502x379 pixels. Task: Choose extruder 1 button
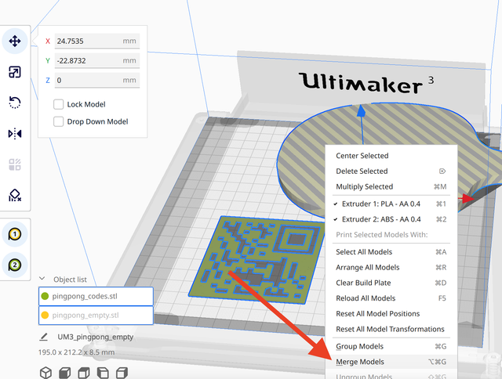(x=15, y=234)
